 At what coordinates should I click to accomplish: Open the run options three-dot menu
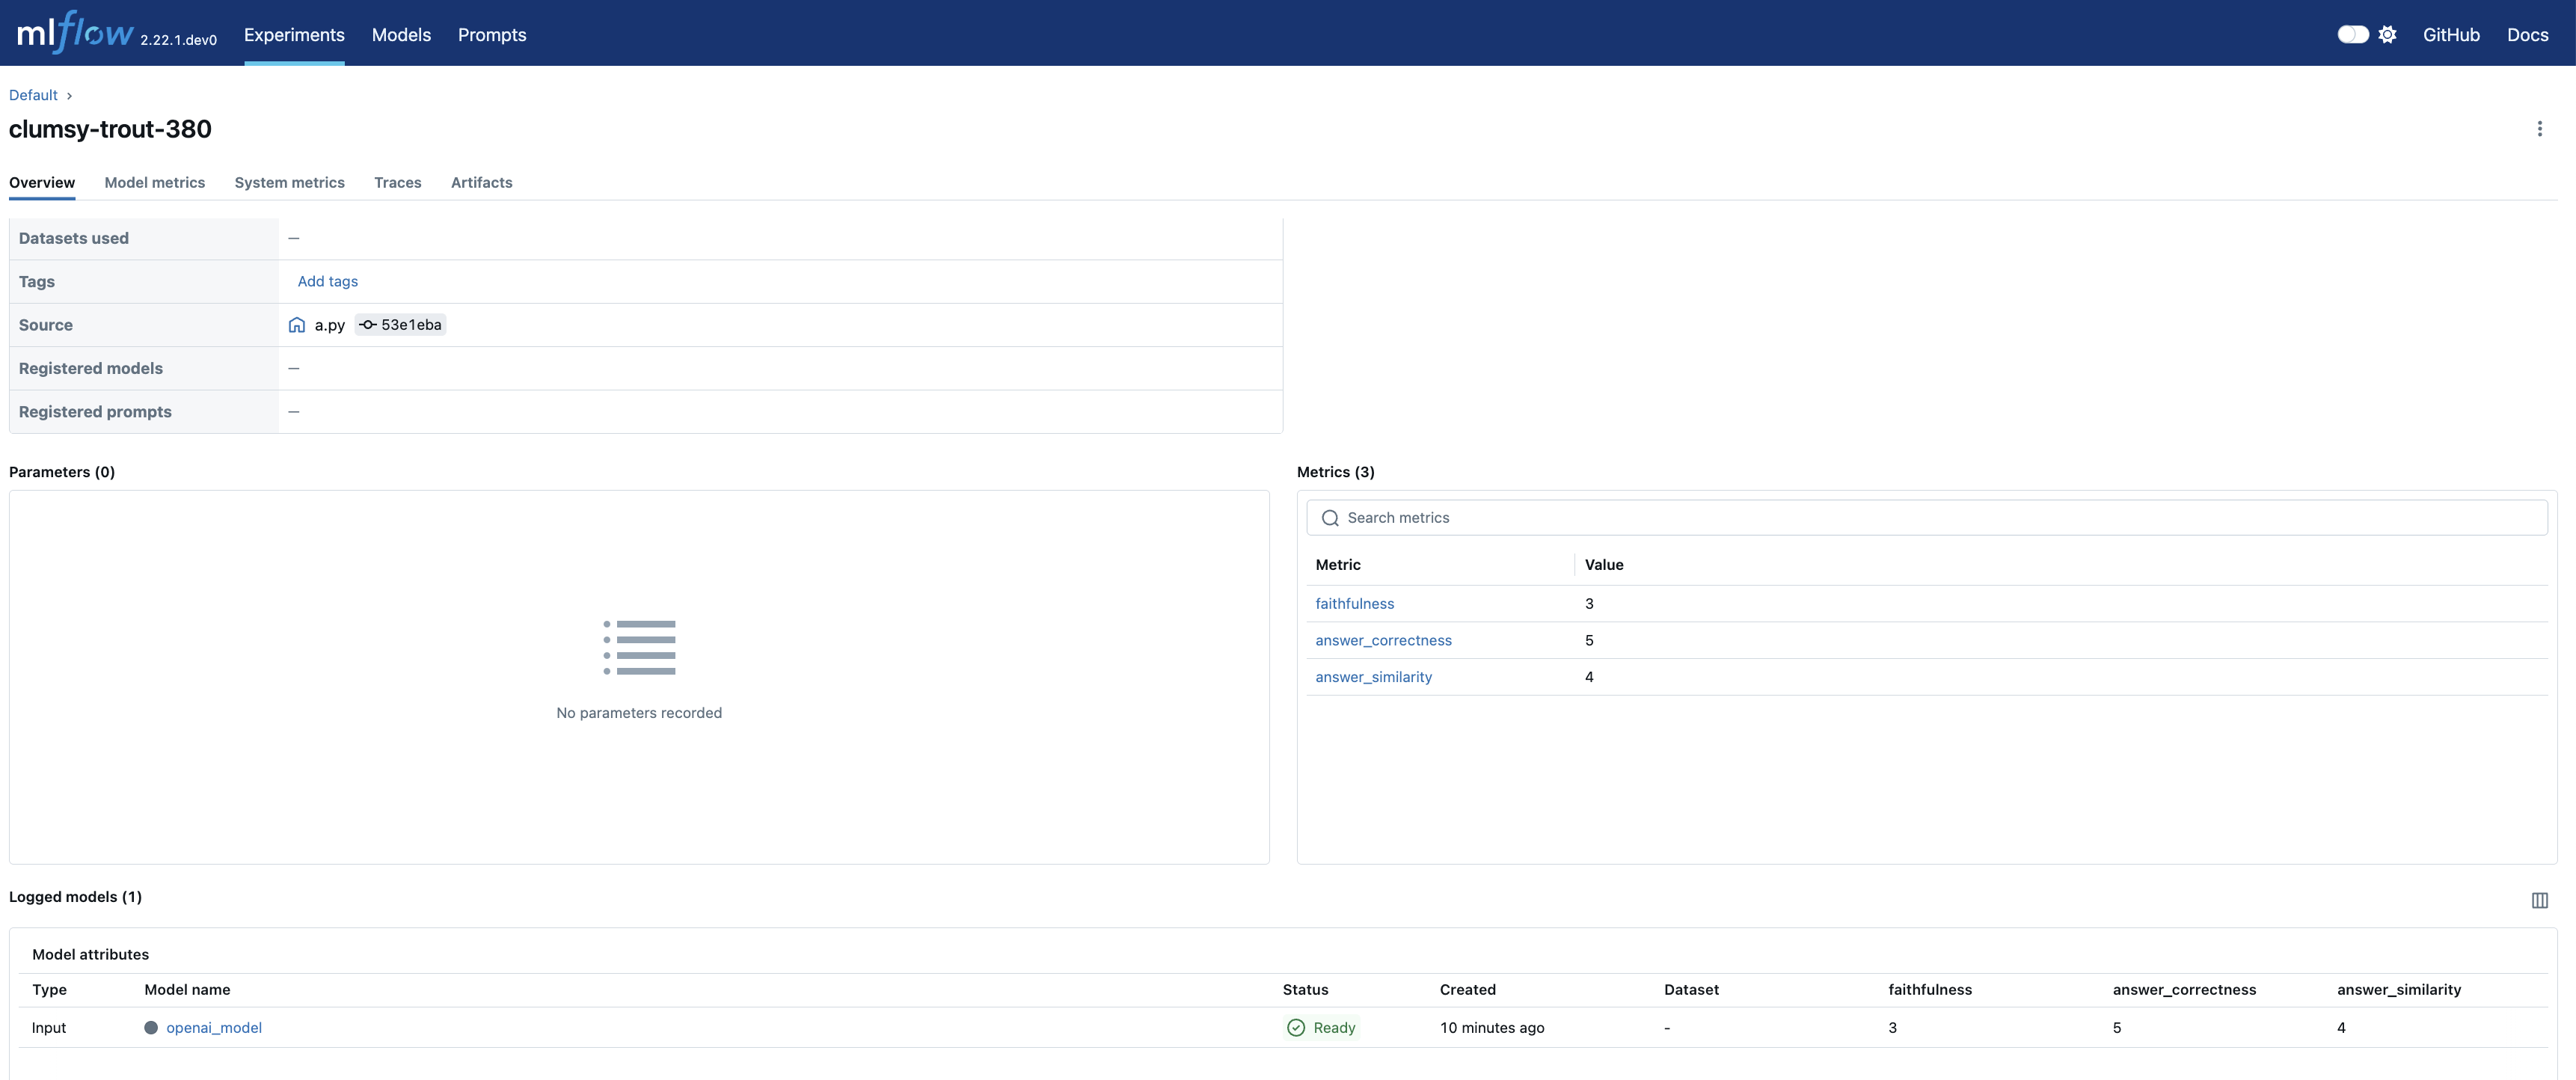(x=2540, y=128)
